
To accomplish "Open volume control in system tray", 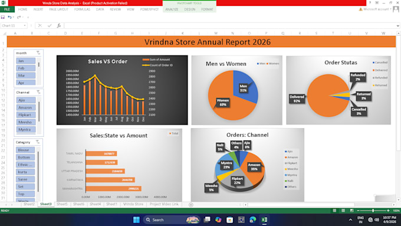I will click(377, 220).
